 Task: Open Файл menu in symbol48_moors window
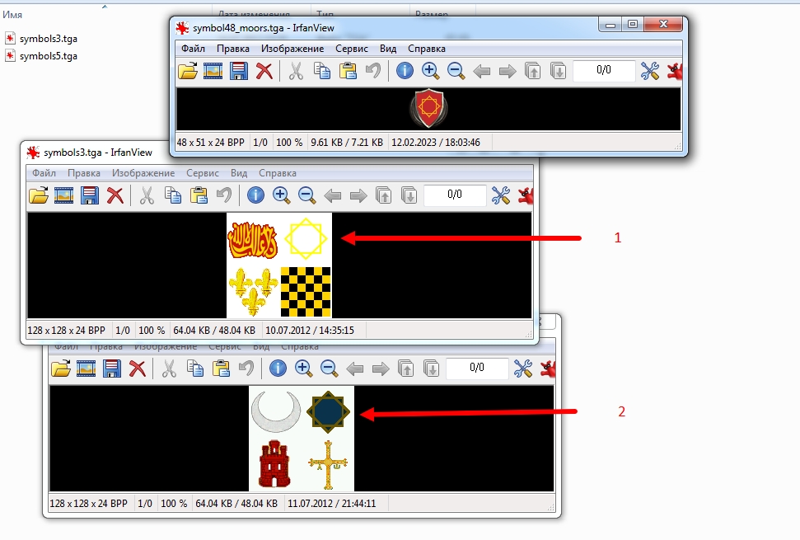(x=193, y=49)
